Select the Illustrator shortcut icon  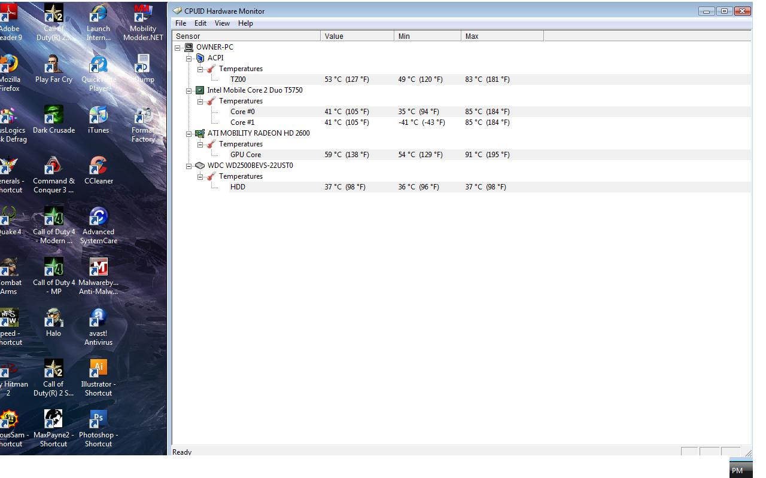coord(99,378)
